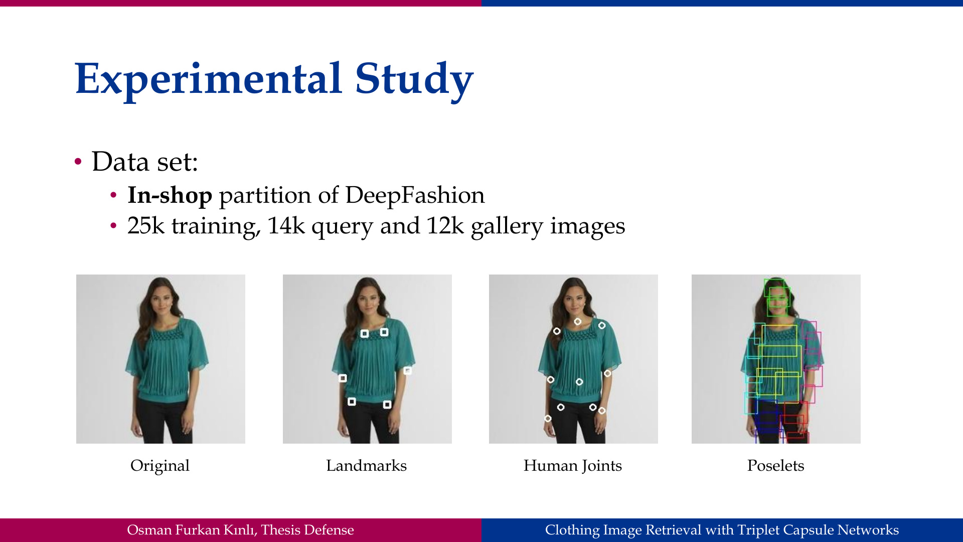Click footer 'Clothing Image Retrieval with Triplet Capsule Networks'
963x542 pixels.
[722, 530]
